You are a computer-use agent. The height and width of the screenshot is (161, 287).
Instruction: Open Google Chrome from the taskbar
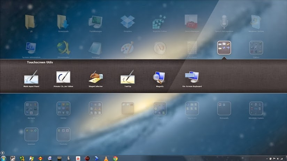point(115,159)
